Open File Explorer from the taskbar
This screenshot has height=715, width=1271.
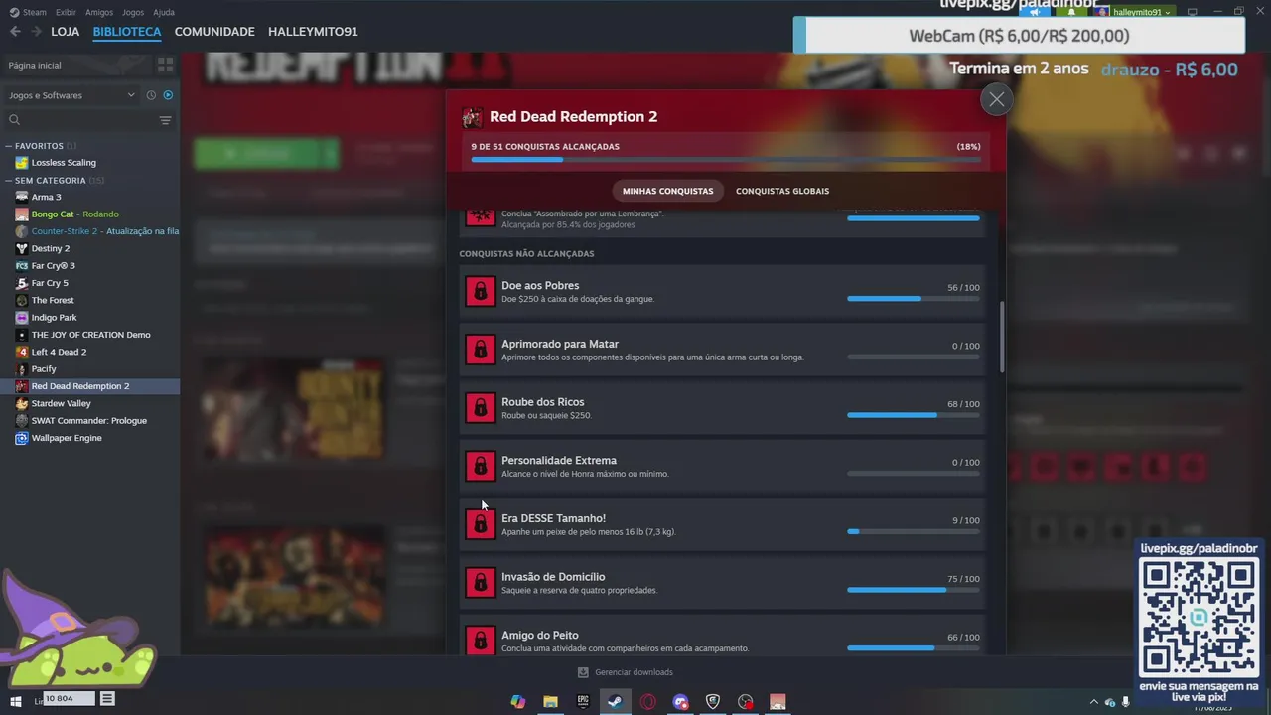click(x=550, y=701)
